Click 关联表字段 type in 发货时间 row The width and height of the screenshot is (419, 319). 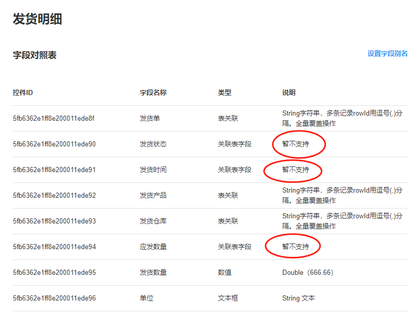point(234,170)
